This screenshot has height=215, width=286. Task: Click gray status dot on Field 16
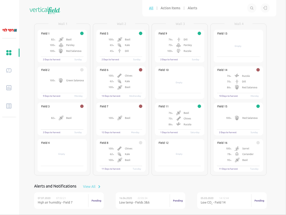[x=258, y=143]
